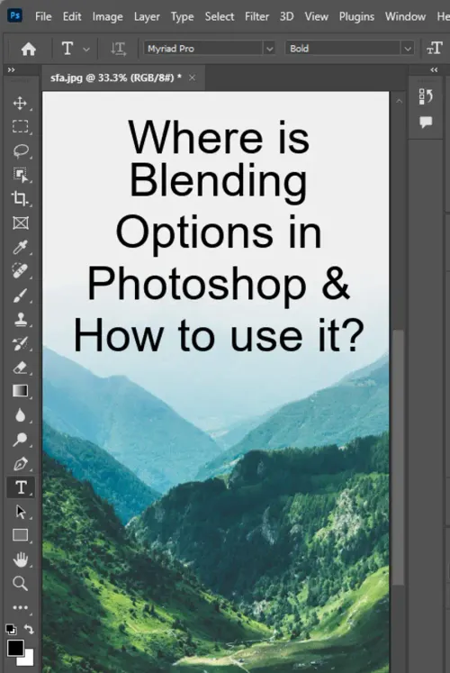Open the Bold font style dropdown
Viewport: 450px width, 673px height.
point(408,49)
